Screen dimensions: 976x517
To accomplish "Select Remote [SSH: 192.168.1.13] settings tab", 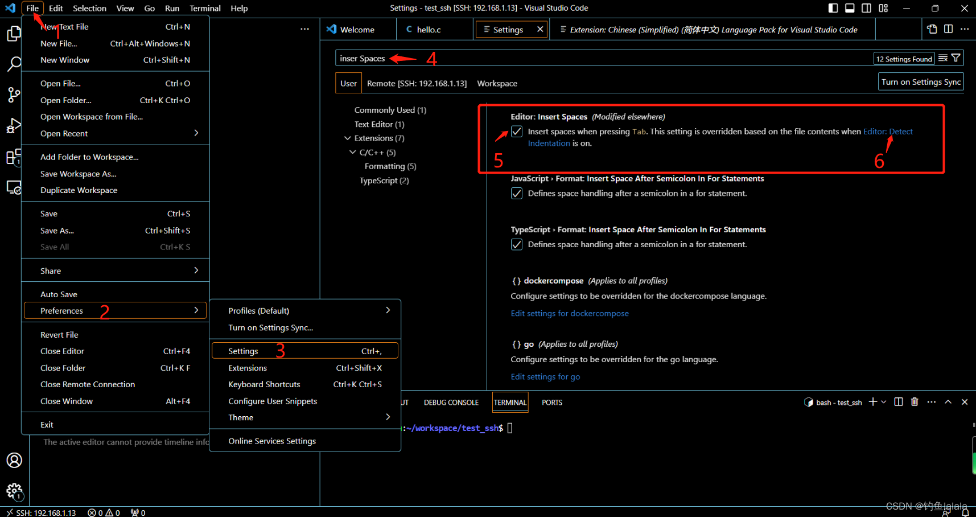I will 417,83.
